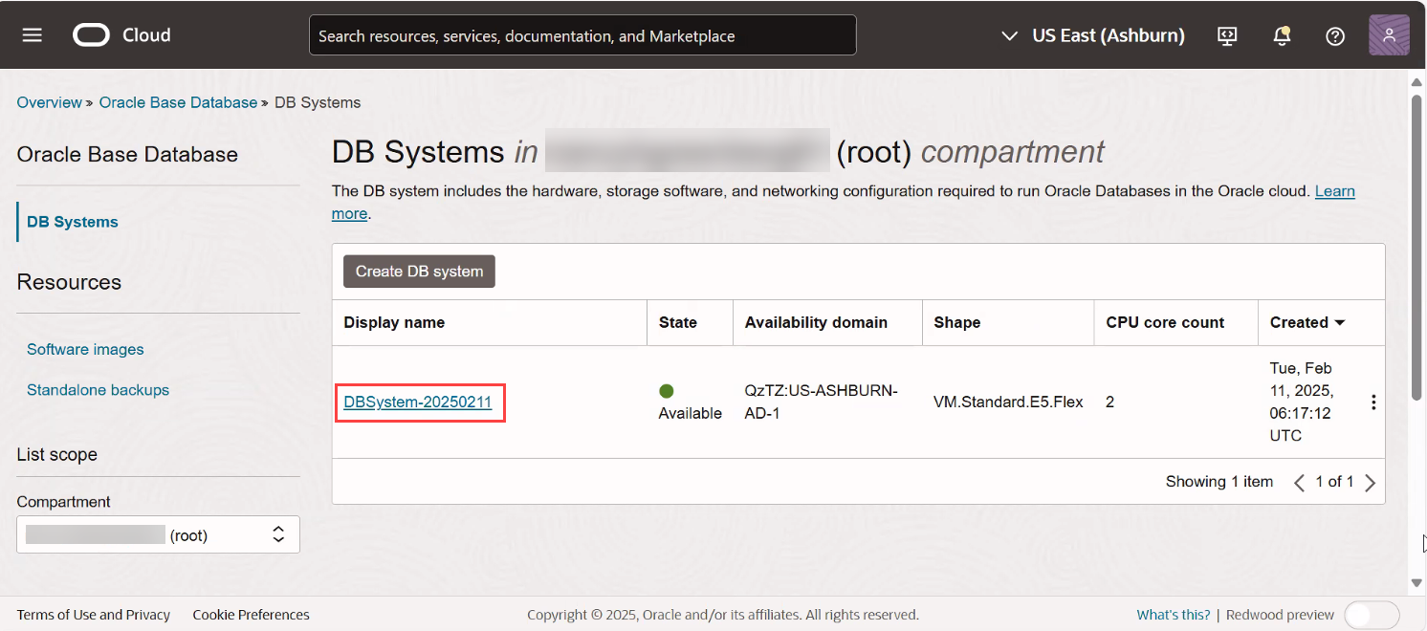The height and width of the screenshot is (631, 1427).
Task: Open the DBSystem-20250211 link
Action: pos(418,403)
